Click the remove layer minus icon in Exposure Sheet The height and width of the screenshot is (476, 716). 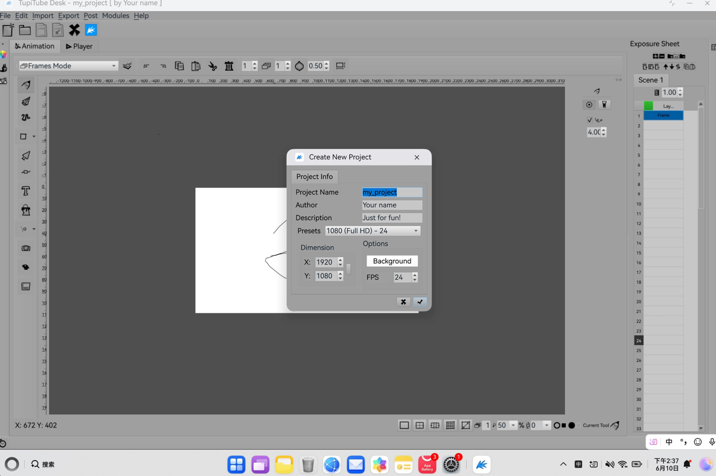pos(662,56)
